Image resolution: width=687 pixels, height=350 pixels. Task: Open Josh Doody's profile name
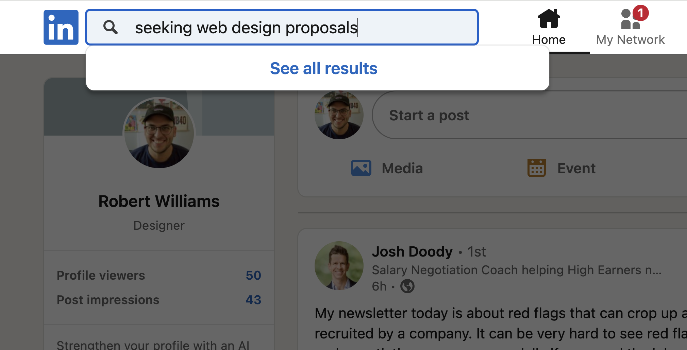[413, 251]
